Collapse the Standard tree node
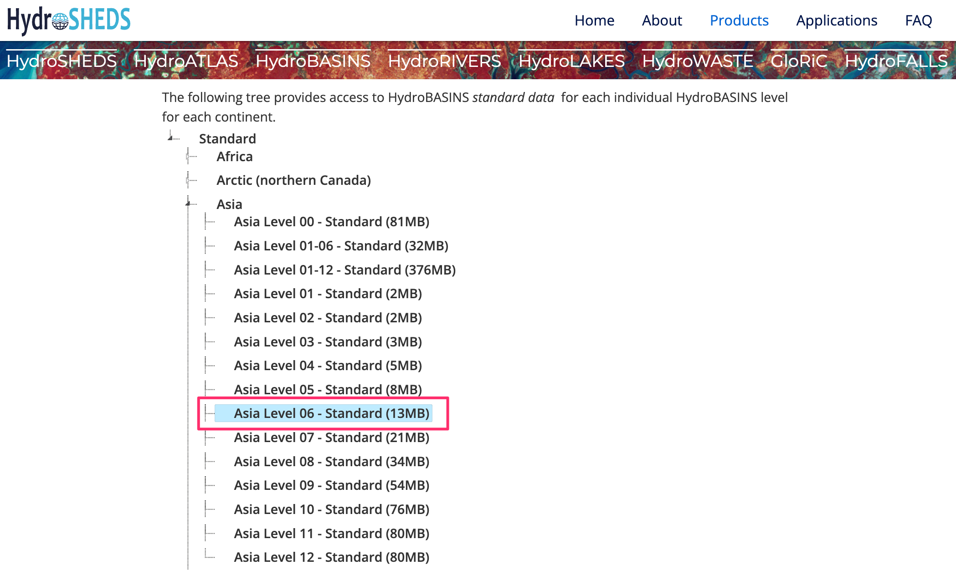The image size is (956, 570). (170, 137)
